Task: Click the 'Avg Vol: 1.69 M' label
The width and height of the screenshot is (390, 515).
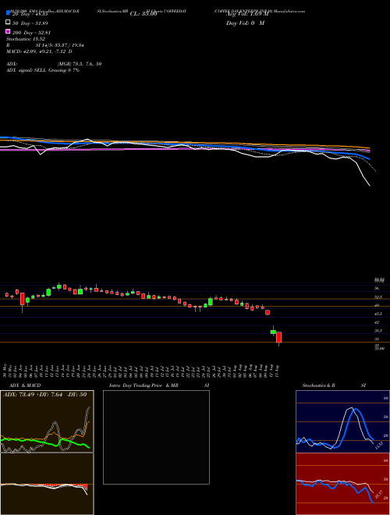Action: coord(247,14)
